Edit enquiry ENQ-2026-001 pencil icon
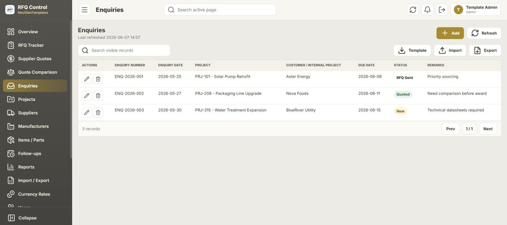Image resolution: width=507 pixels, height=225 pixels. click(87, 79)
